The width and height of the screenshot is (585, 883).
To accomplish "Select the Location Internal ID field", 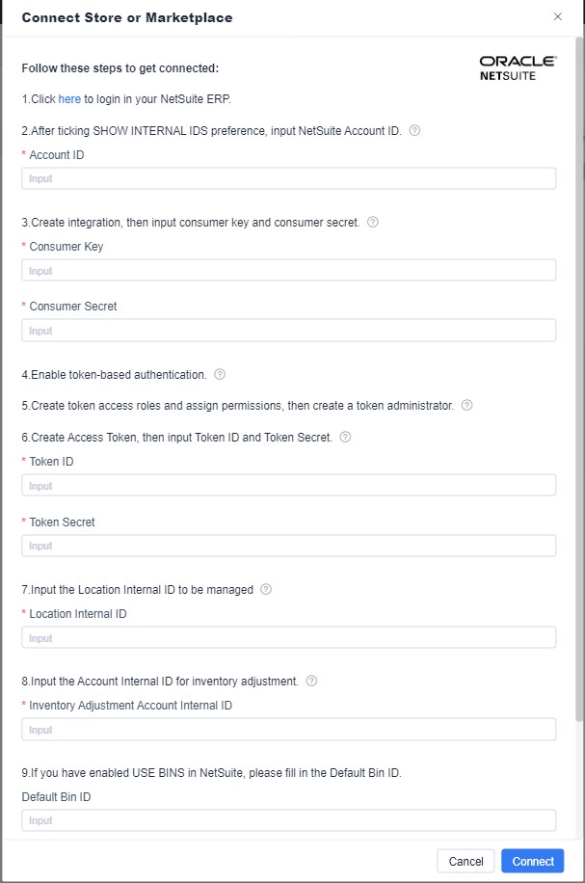I will click(x=289, y=638).
